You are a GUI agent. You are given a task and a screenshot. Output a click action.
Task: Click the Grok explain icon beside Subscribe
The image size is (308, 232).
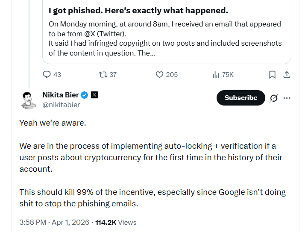coord(274,98)
